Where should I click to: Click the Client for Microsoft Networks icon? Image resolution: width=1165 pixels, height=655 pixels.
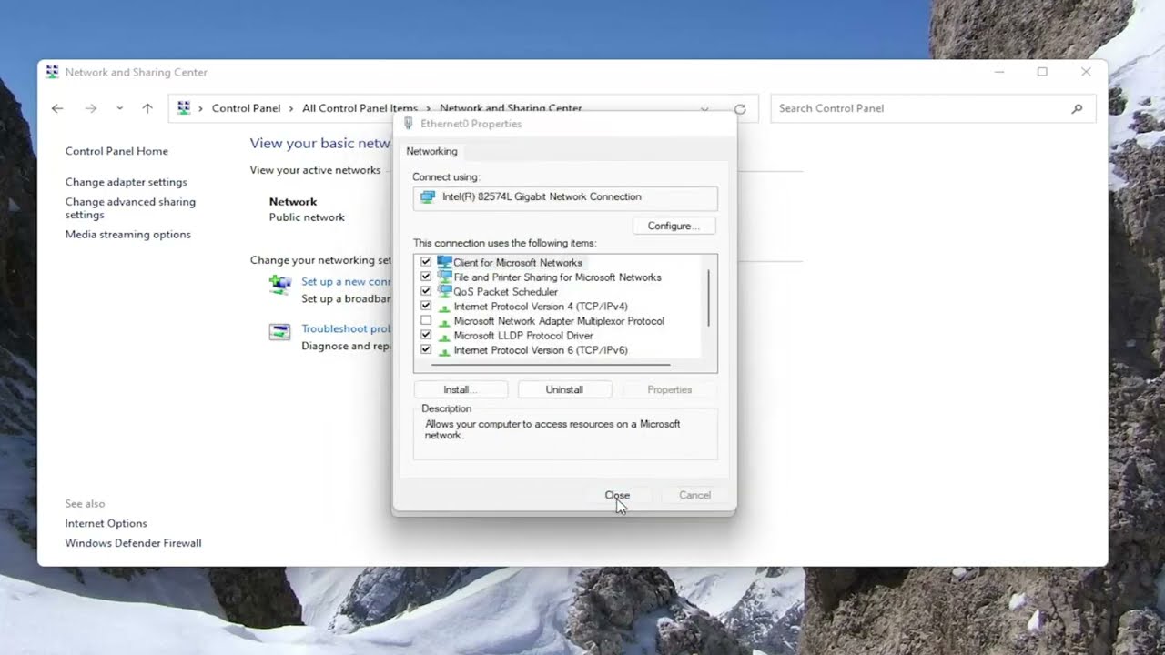click(444, 262)
